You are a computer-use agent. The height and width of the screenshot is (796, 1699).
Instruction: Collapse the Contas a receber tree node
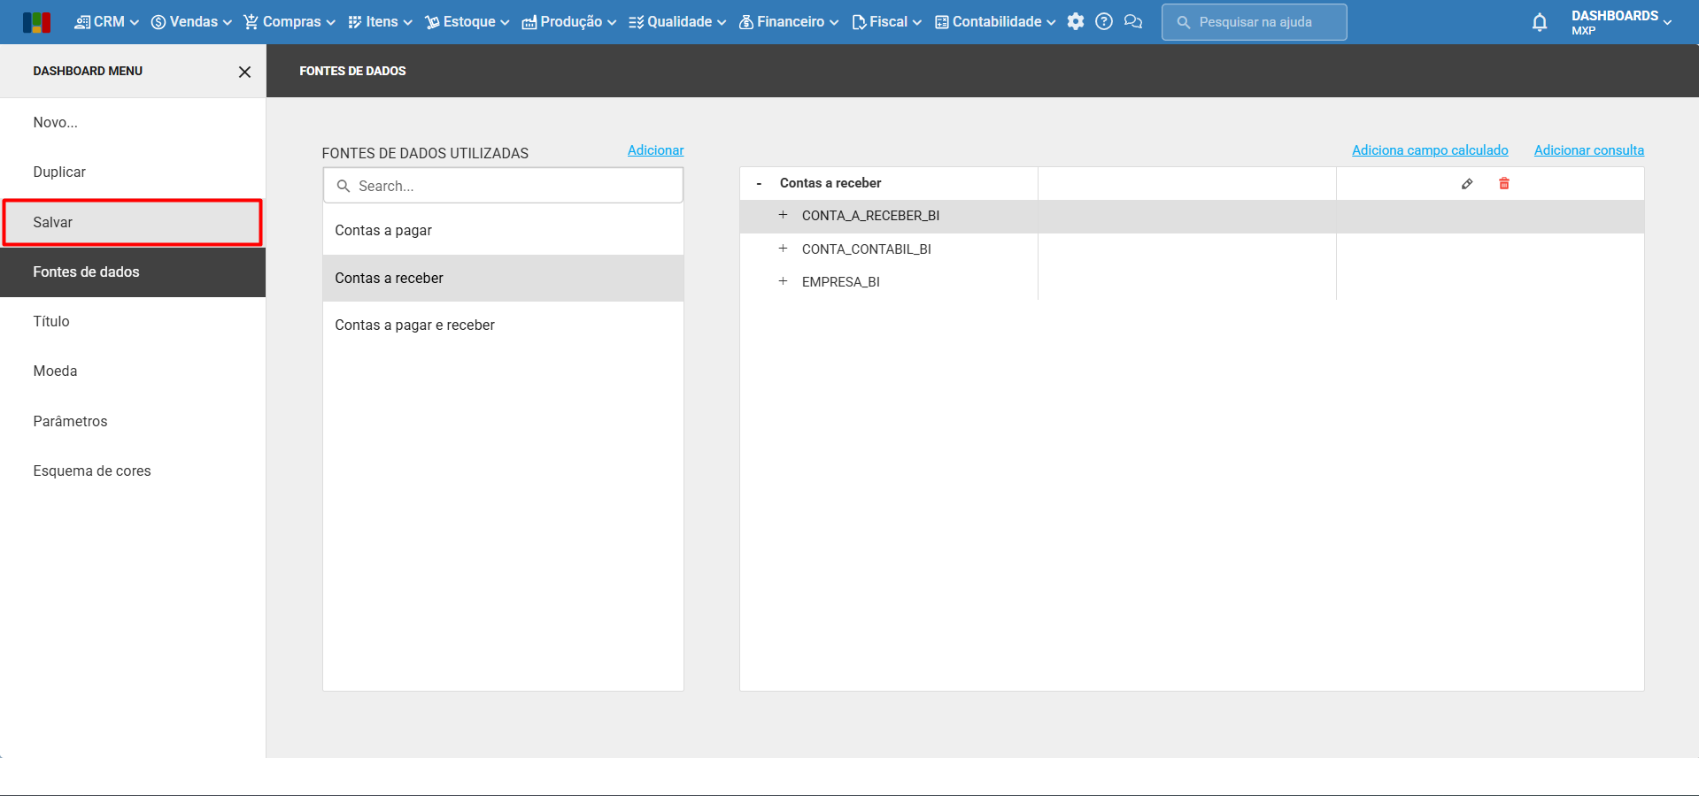(x=759, y=184)
